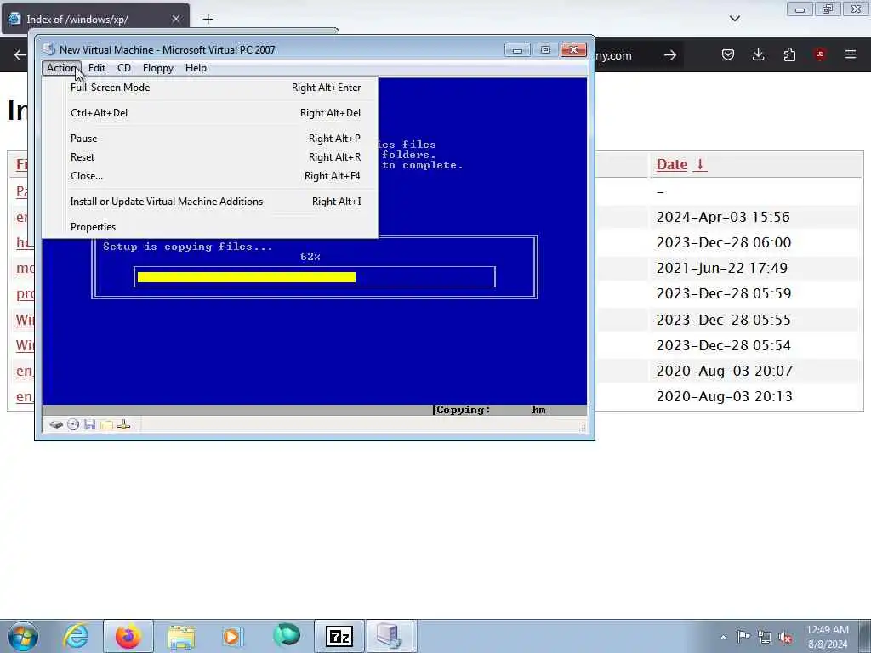This screenshot has width=871, height=653.
Task: Click the shared folder icon in Virtual PC status bar
Action: coord(106,425)
